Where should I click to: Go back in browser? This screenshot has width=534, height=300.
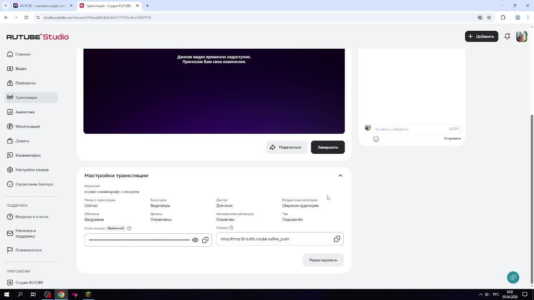[x=6, y=17]
